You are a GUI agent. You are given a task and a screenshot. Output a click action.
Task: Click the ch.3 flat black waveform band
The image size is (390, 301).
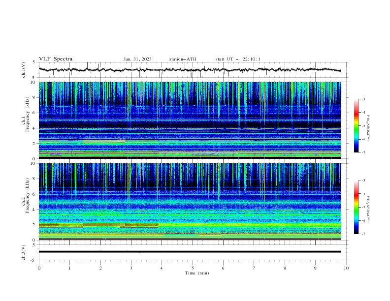190,252
